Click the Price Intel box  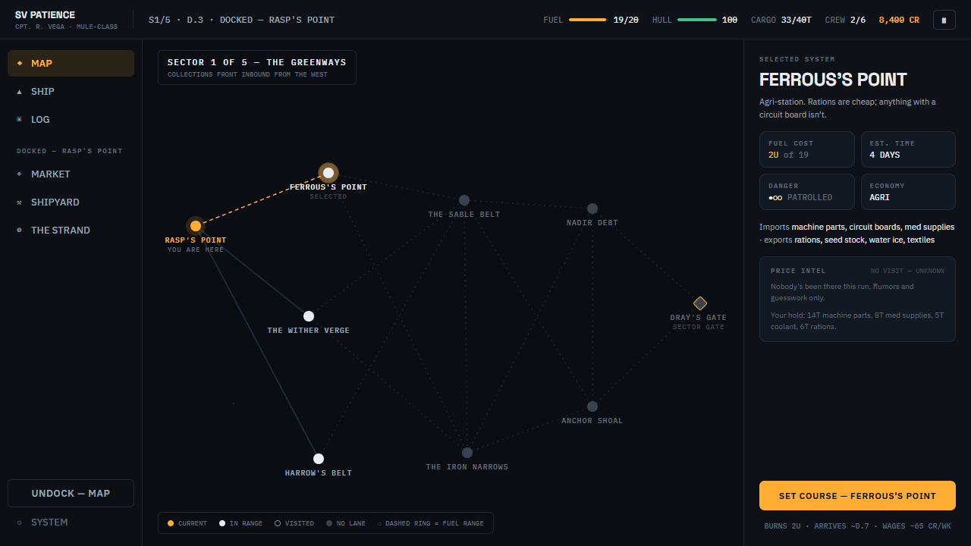(x=857, y=300)
